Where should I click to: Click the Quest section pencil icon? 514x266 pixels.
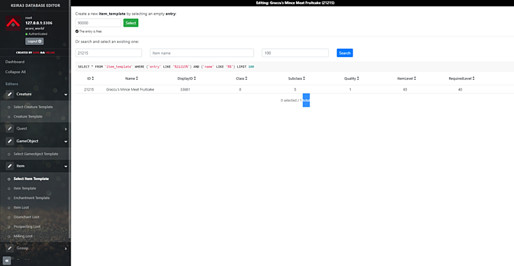[10, 129]
